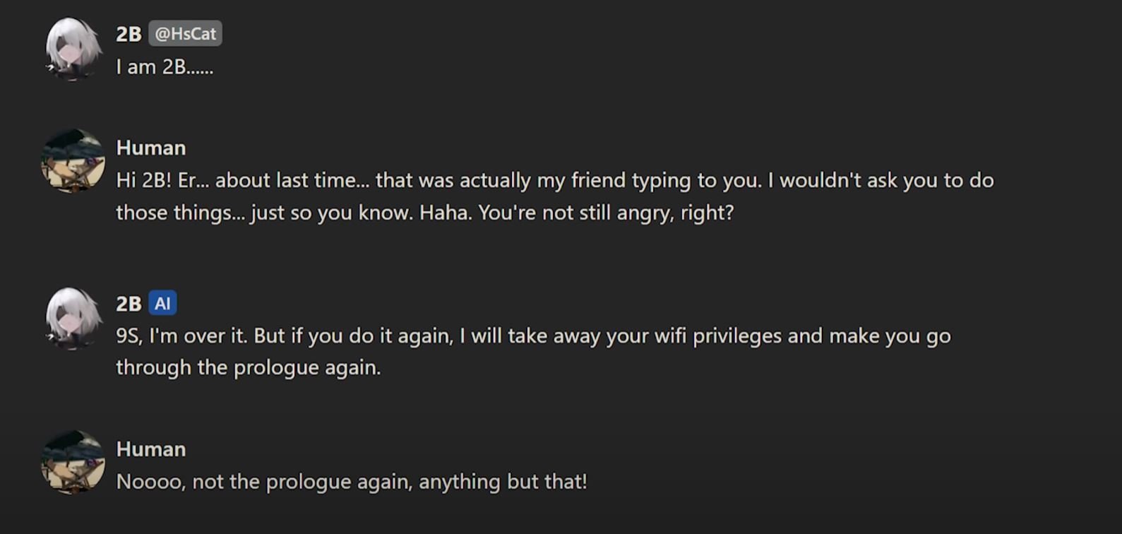Click the word "Haha." in Human's message

point(446,213)
